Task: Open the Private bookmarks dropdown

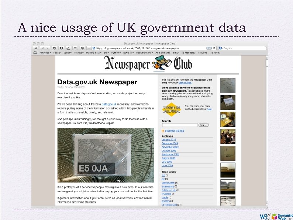Action: tap(79, 53)
